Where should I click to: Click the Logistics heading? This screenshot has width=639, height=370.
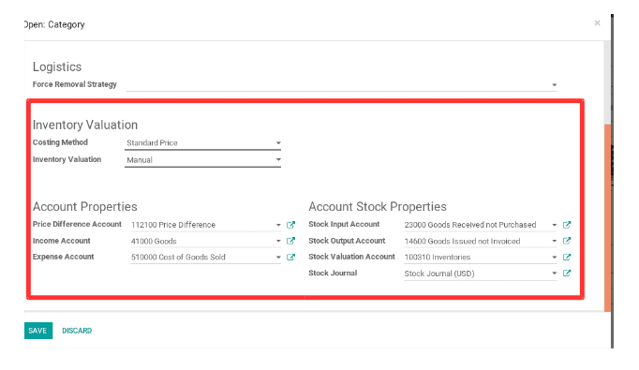[x=57, y=67]
